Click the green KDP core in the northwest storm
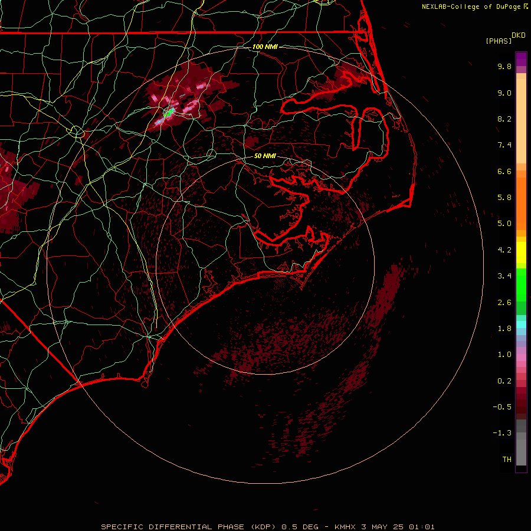The image size is (531, 531). (168, 113)
